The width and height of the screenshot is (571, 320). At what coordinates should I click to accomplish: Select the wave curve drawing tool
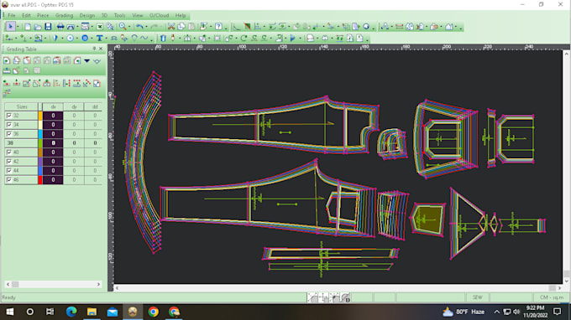click(x=144, y=39)
